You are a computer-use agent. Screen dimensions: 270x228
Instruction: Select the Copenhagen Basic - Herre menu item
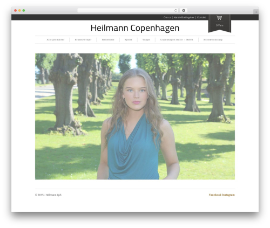(x=177, y=40)
